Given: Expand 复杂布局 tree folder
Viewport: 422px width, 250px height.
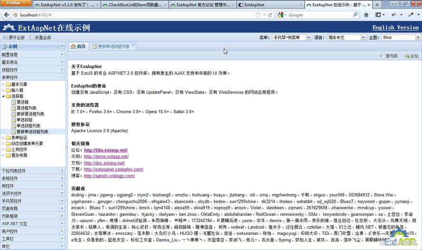Looking at the screenshot, I should (3, 155).
